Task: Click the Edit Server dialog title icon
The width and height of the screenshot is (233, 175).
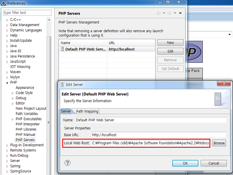Action: [63, 84]
